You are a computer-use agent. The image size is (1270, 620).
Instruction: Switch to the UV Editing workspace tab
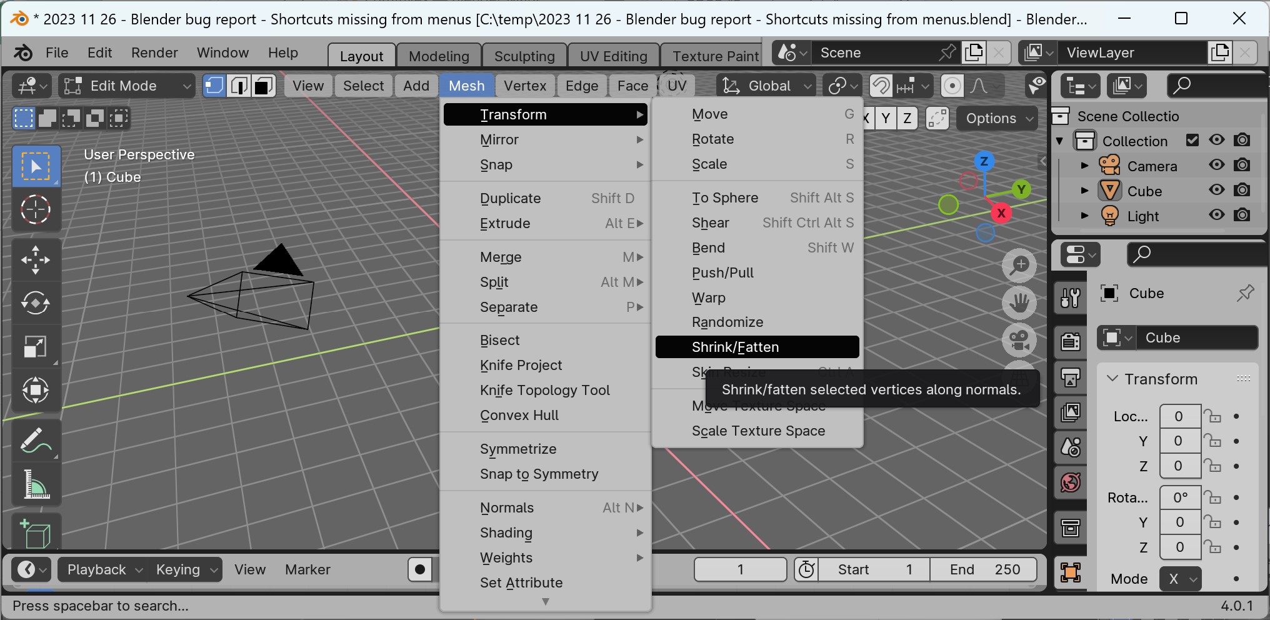(613, 55)
